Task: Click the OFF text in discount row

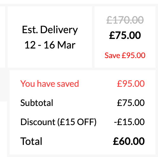Action: (x=85, y=122)
